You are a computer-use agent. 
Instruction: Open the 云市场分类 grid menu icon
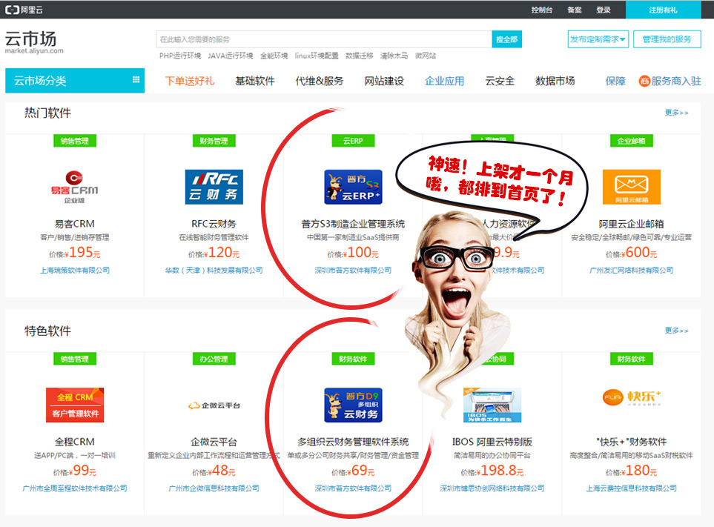(136, 80)
